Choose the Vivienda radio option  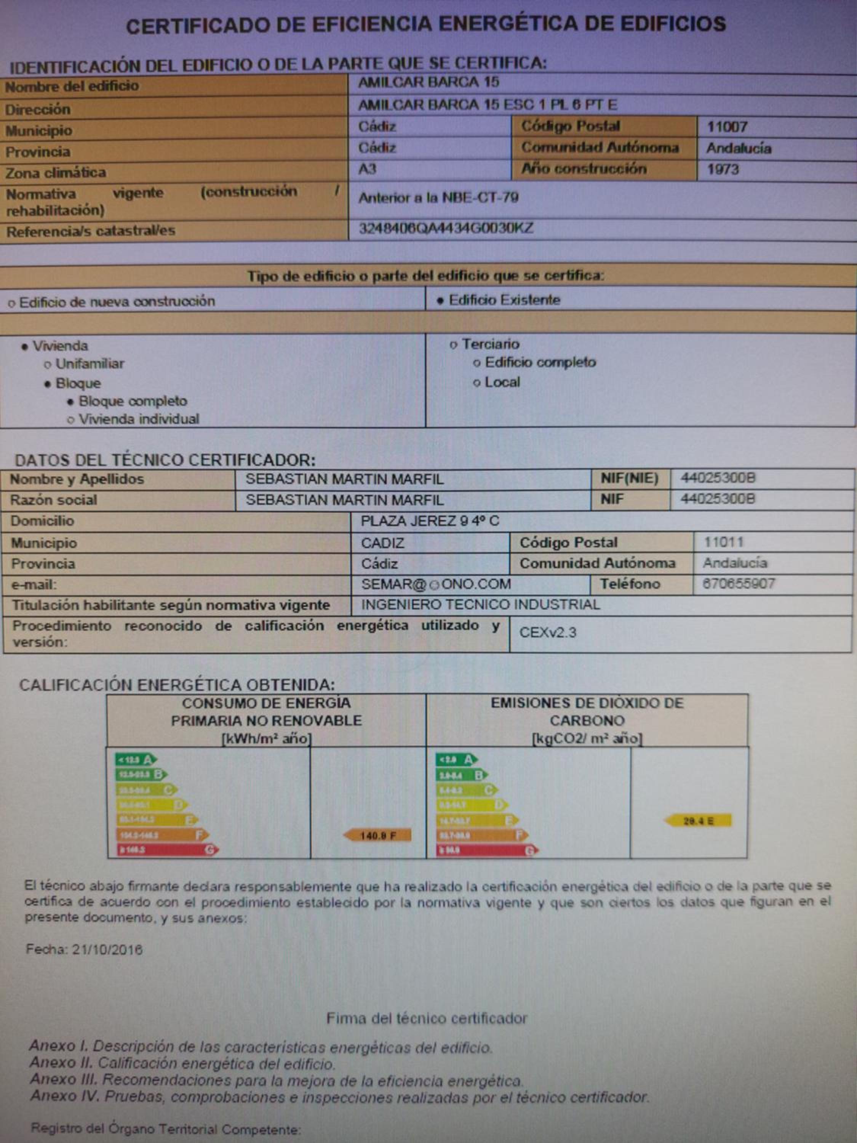click(55, 346)
